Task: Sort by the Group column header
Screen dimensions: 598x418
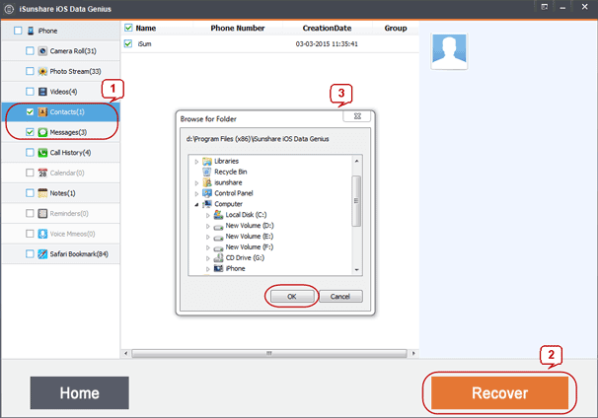Action: click(x=396, y=29)
